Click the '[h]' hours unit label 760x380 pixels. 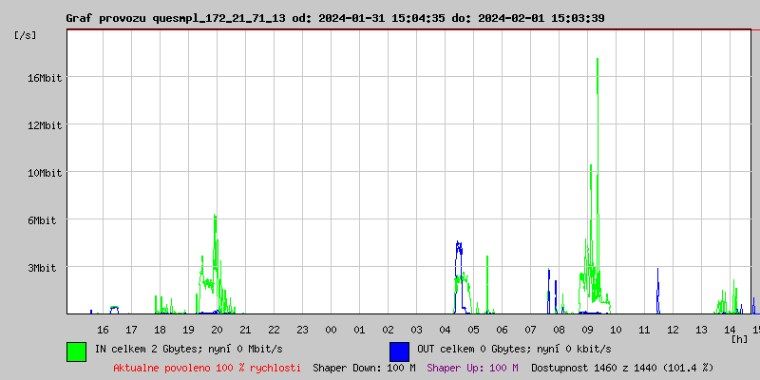click(x=739, y=338)
